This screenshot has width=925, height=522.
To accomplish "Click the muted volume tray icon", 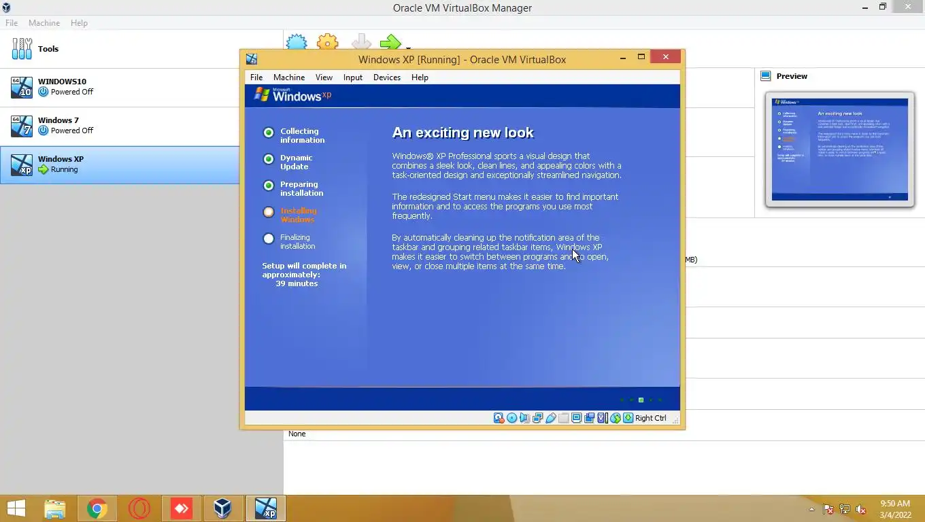I will pos(861,509).
